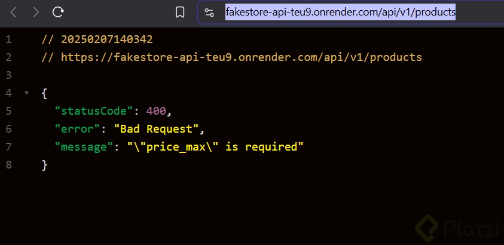Viewport: 504px width, 245px height.
Task: Click the price_max is required message text
Action: point(215,147)
